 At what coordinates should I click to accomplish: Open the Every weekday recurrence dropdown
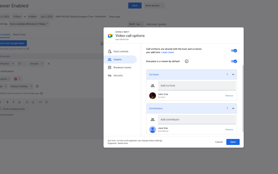29,24
